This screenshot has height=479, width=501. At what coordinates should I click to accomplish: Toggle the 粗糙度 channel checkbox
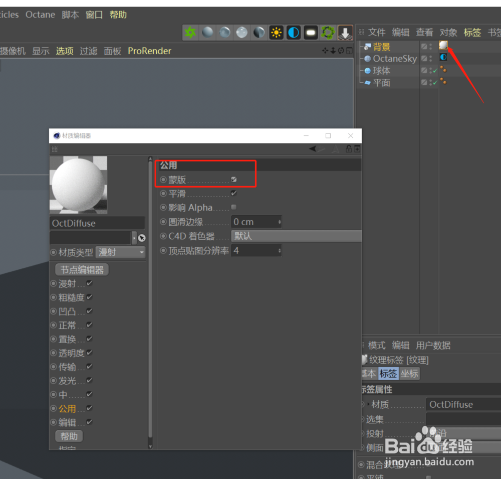[x=90, y=297]
